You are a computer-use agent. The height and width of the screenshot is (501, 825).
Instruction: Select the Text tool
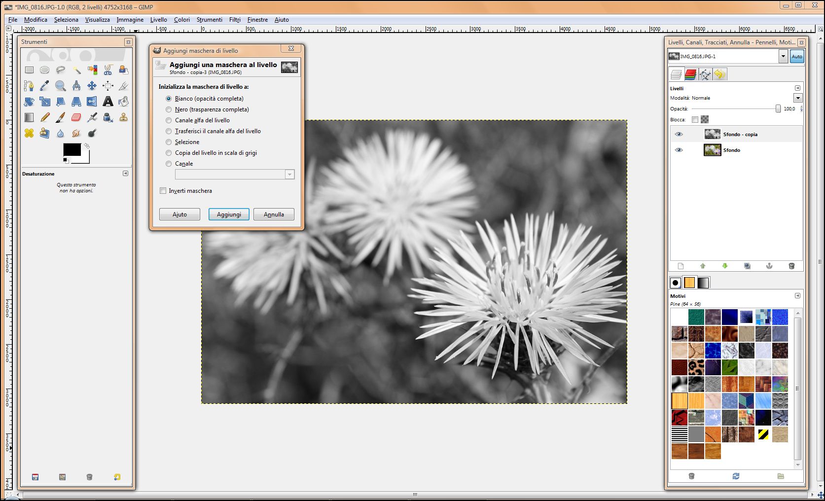click(x=108, y=102)
